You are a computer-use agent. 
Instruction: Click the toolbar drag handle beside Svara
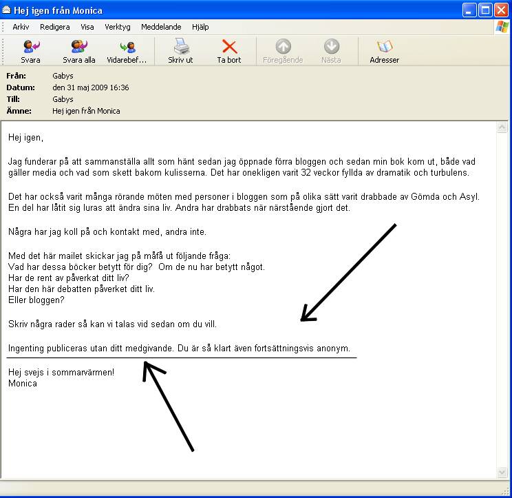(x=3, y=51)
